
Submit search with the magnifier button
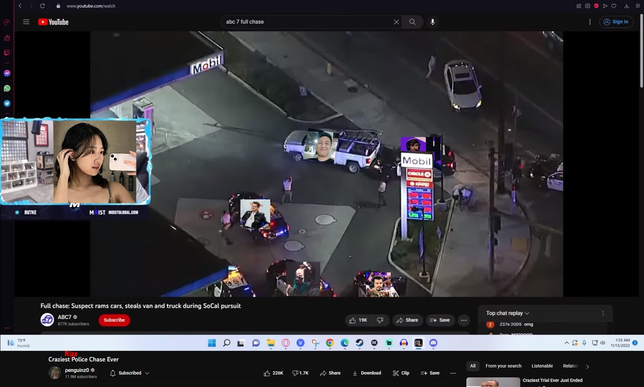tap(412, 22)
